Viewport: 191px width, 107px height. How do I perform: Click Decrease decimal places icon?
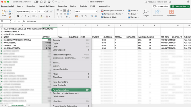click(96, 16)
